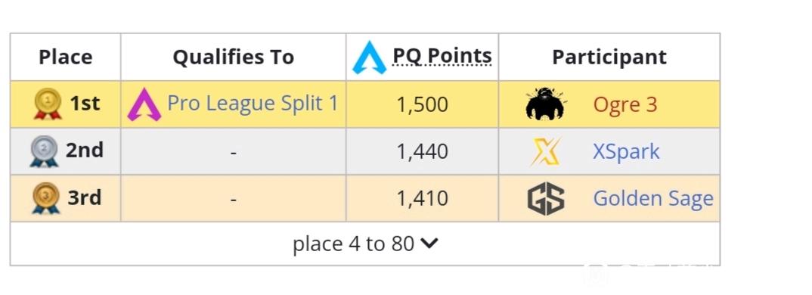This screenshot has height=295, width=812.
Task: Open the XSpark team link
Action: click(x=626, y=151)
